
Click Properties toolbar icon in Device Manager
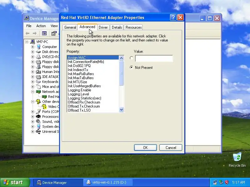coord(54,33)
